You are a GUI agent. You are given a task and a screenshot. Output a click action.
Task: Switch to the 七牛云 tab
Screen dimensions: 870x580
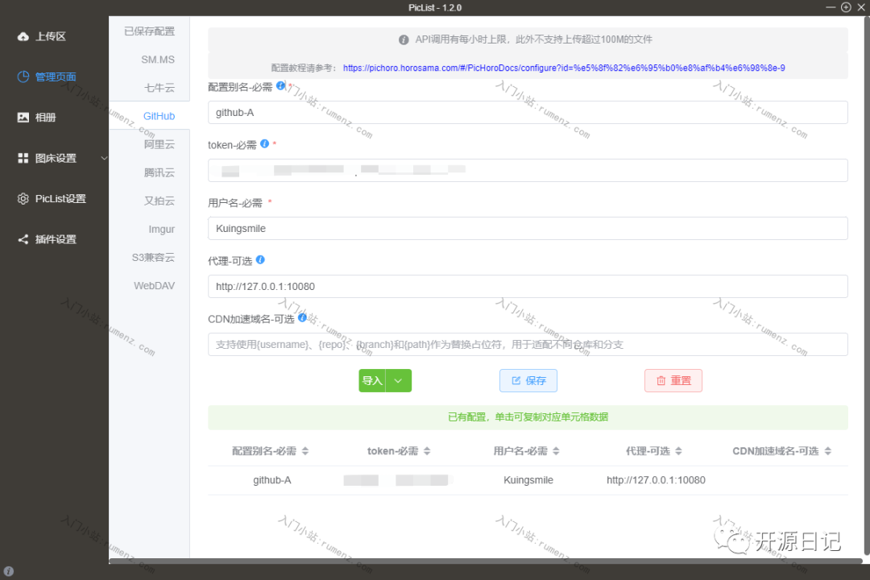[x=159, y=88]
